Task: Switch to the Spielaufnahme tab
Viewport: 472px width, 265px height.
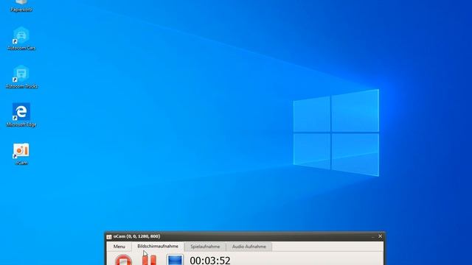Action: (205, 247)
